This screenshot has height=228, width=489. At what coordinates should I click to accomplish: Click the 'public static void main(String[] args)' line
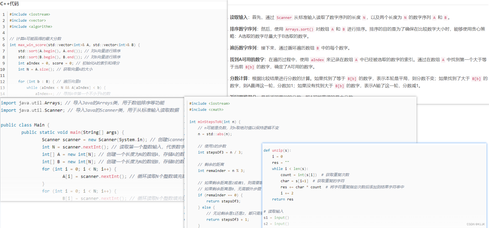tap(73, 132)
